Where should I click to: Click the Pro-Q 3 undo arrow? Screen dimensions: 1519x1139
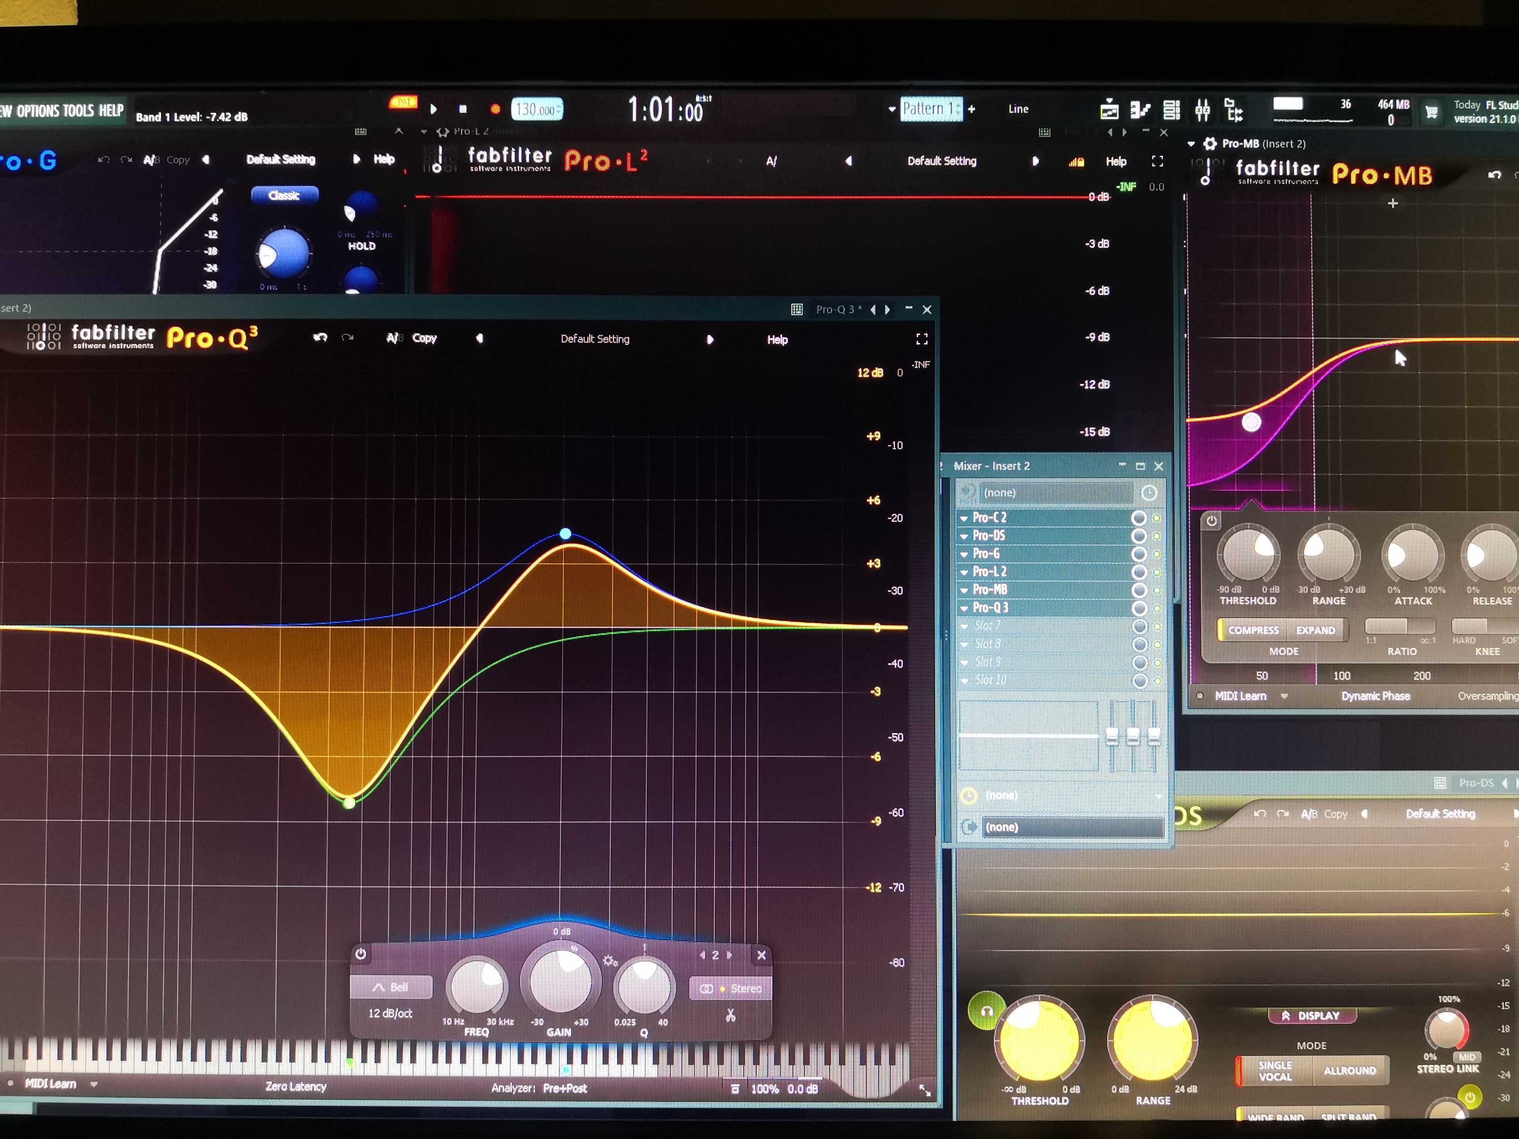point(320,337)
